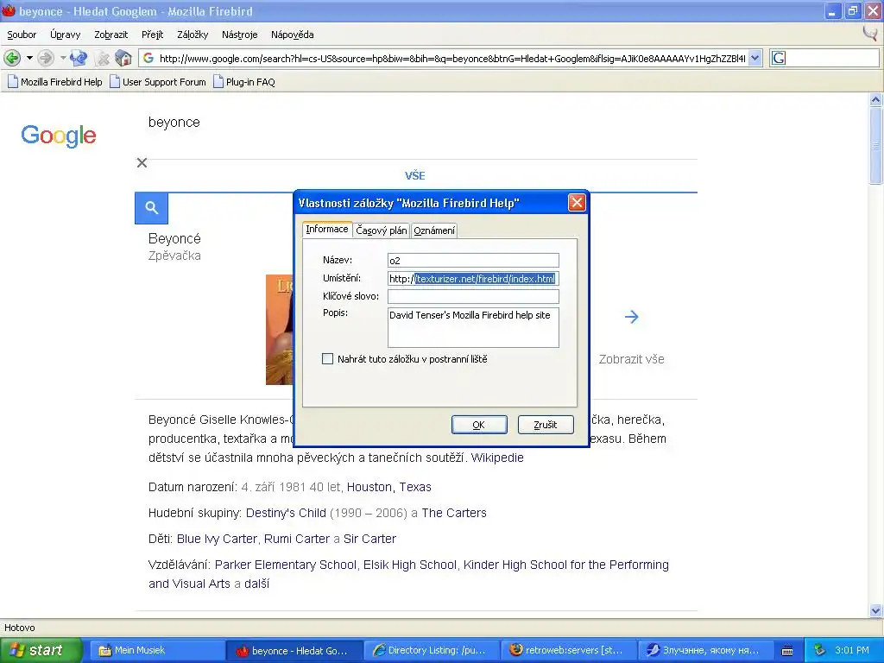Open the Rumi Carter link
884x663 pixels.
pos(297,539)
